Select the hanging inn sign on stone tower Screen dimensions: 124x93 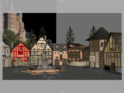pyautogui.click(x=92, y=59)
